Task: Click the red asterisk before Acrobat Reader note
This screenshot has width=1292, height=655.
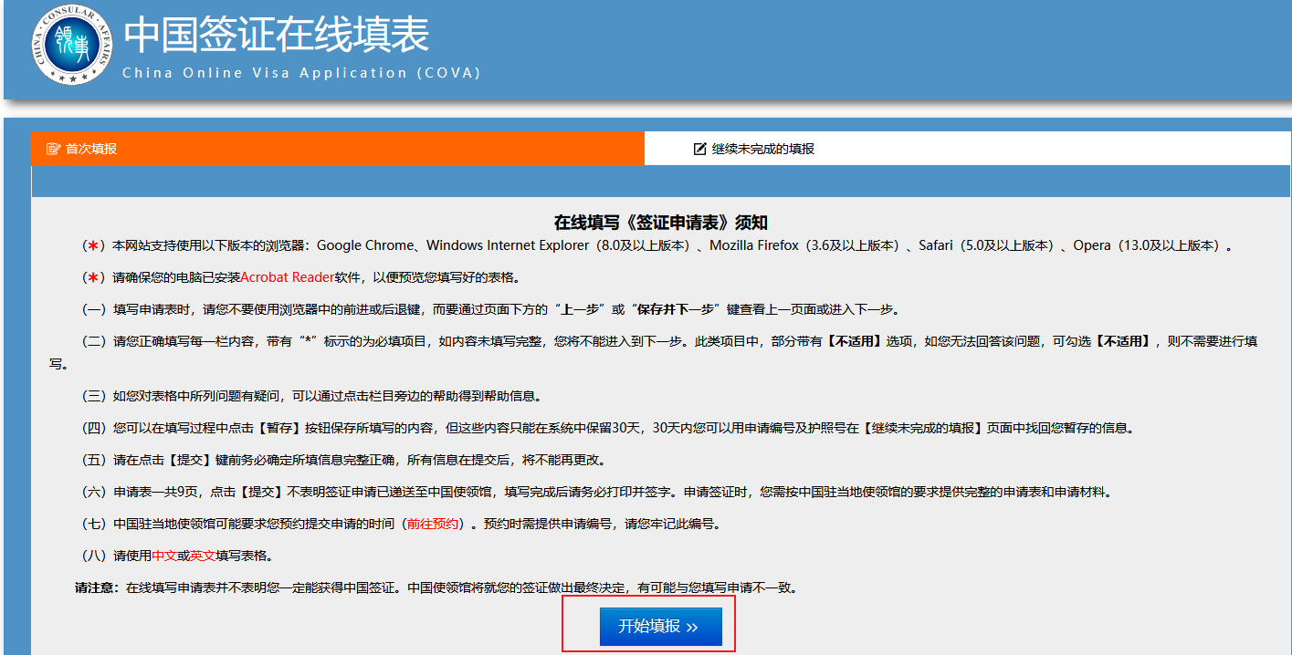Action: click(x=91, y=277)
